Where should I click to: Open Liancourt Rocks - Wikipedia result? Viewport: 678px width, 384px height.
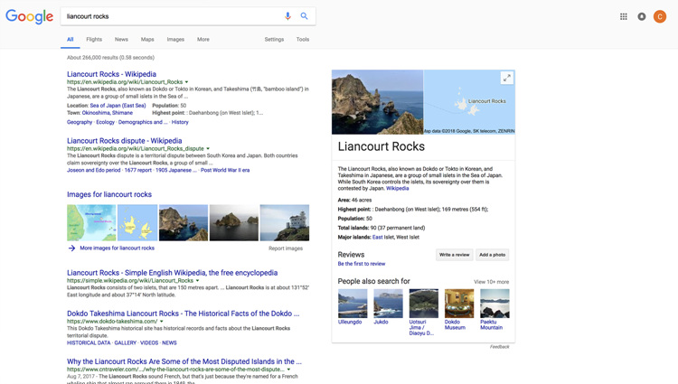pyautogui.click(x=111, y=74)
